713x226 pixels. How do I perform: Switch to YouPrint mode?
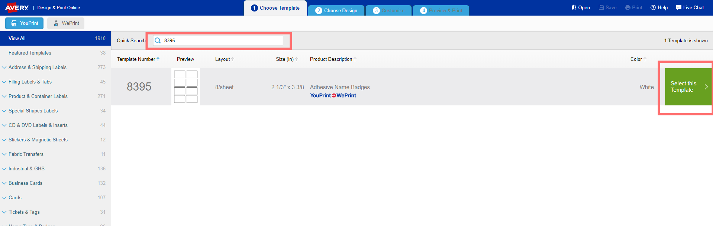pos(24,23)
